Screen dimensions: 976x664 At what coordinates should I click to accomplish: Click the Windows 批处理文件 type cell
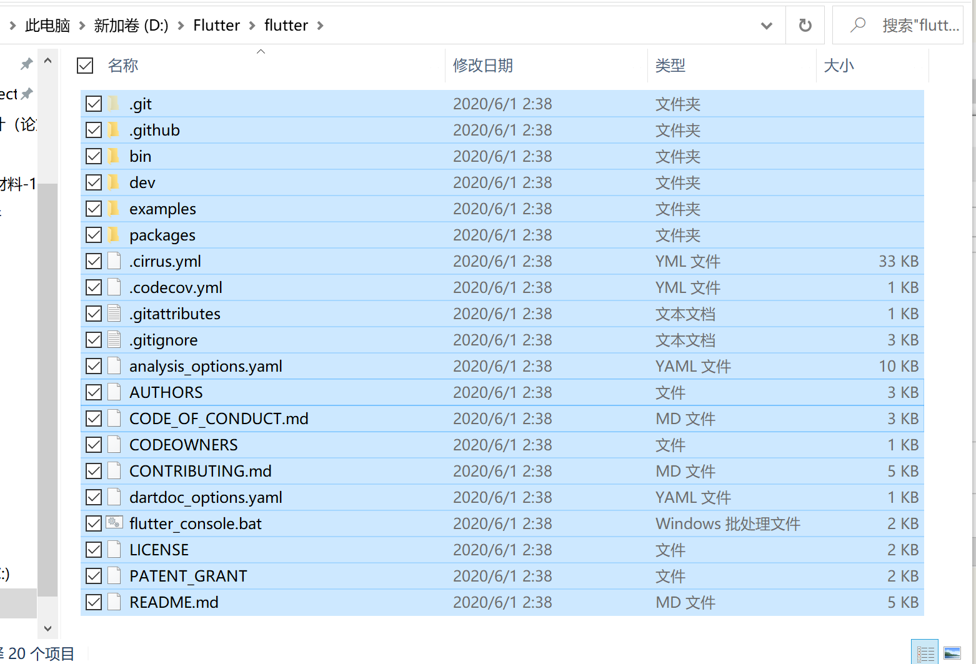coord(728,523)
